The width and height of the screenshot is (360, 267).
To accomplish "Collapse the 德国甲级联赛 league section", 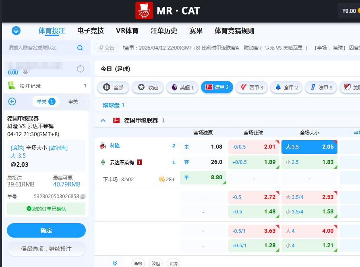I will [103, 120].
